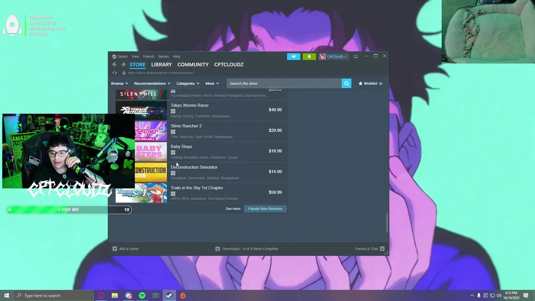Click the CptCloudz profile avatar
535x301 pixels.
click(x=322, y=56)
